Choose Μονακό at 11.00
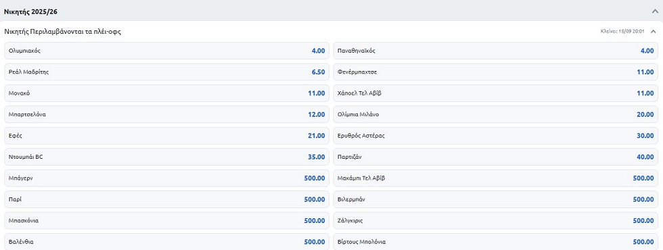Viewport: 663px width, 250px height. point(166,93)
